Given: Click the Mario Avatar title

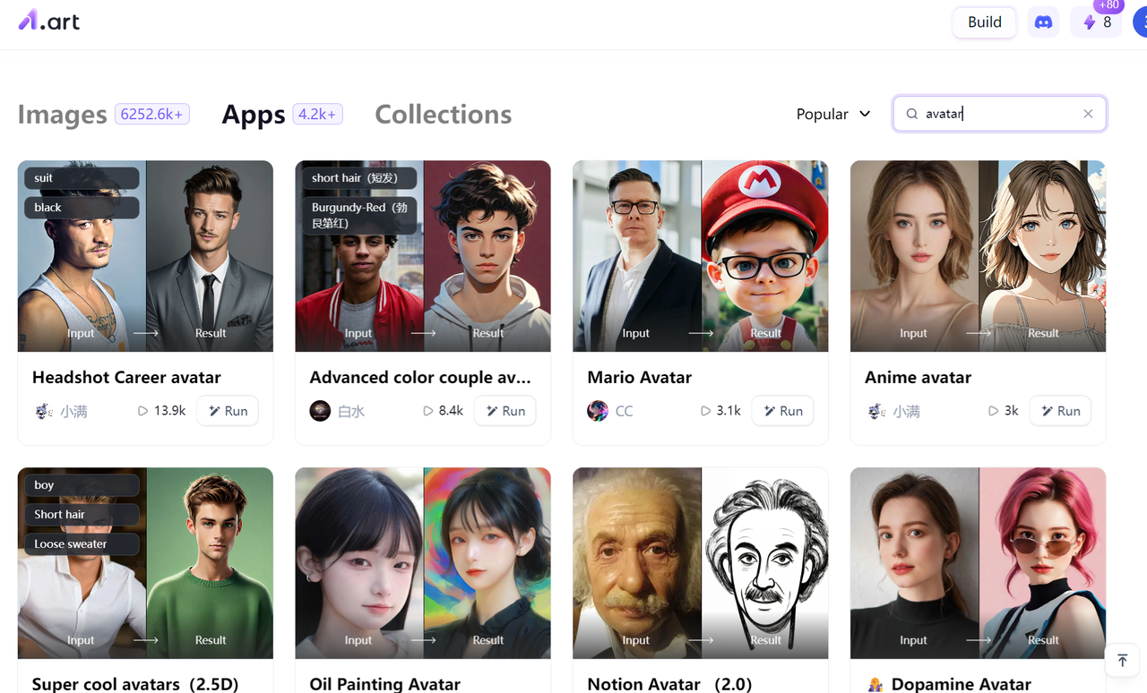Looking at the screenshot, I should coord(640,378).
